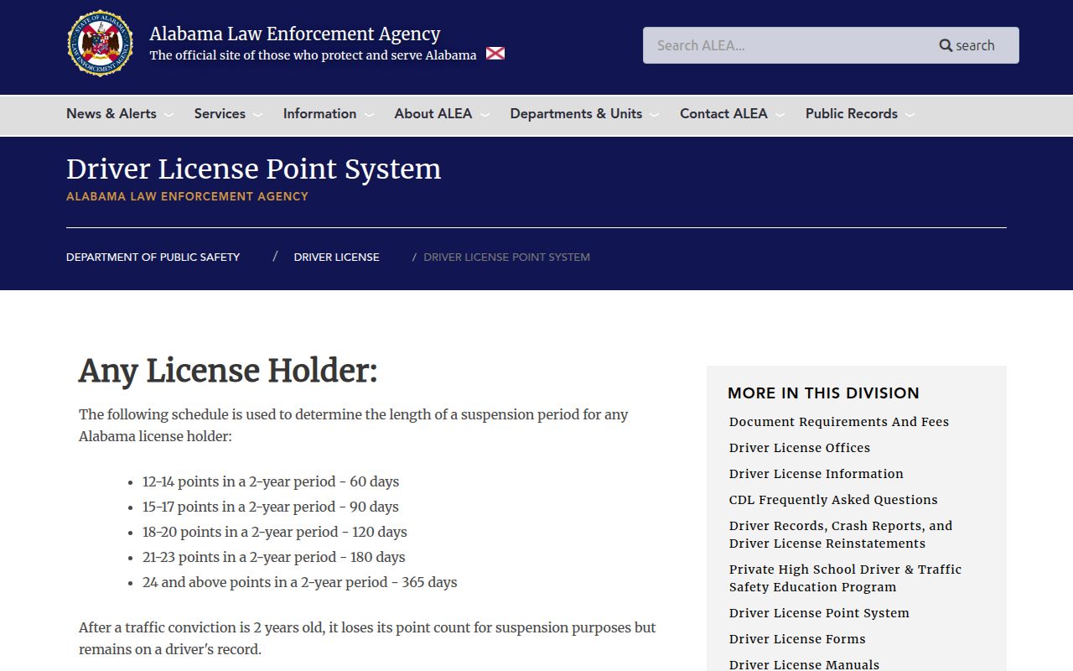Image resolution: width=1073 pixels, height=671 pixels.
Task: Click the paragraph about 2-year-old traffic convictions
Action: pyautogui.click(x=367, y=638)
